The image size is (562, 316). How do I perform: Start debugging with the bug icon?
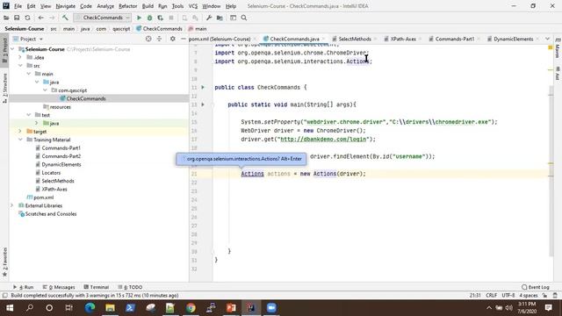coord(150,18)
